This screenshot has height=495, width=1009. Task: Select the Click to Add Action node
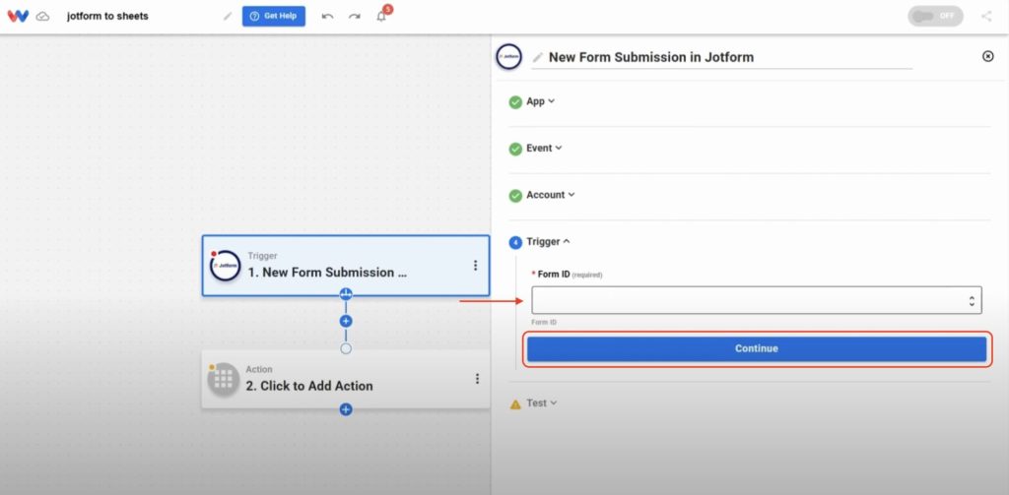click(346, 379)
